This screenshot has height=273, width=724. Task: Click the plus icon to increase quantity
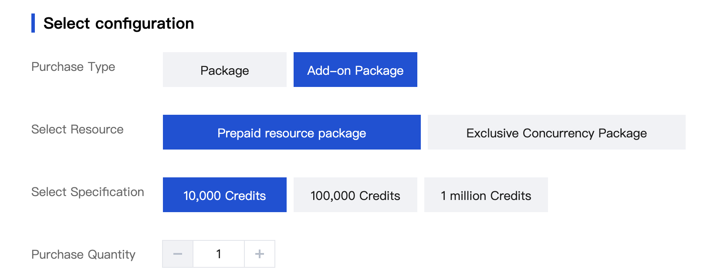[x=260, y=254]
